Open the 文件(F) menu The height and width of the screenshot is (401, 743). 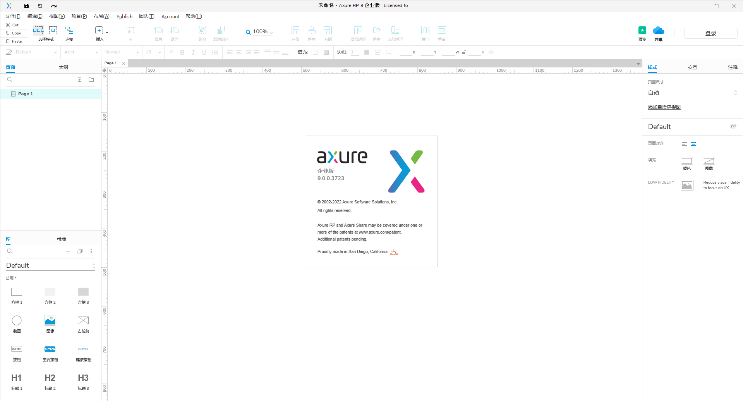13,16
